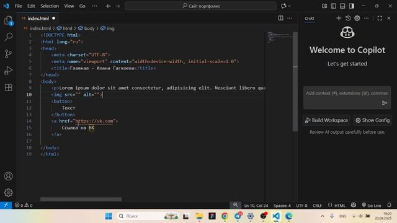The width and height of the screenshot is (397, 223).
Task: Go forward with the navigation arrow
Action: [x=118, y=6]
